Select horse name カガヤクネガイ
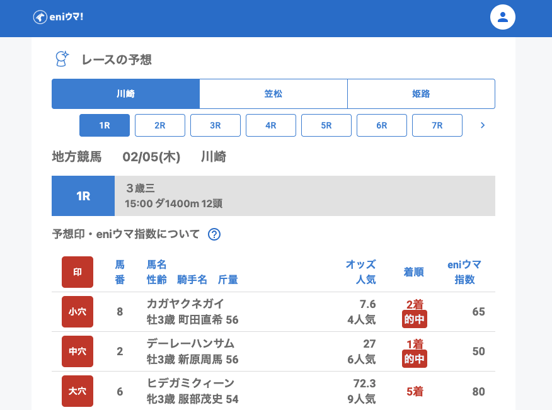The height and width of the screenshot is (410, 552). click(185, 304)
